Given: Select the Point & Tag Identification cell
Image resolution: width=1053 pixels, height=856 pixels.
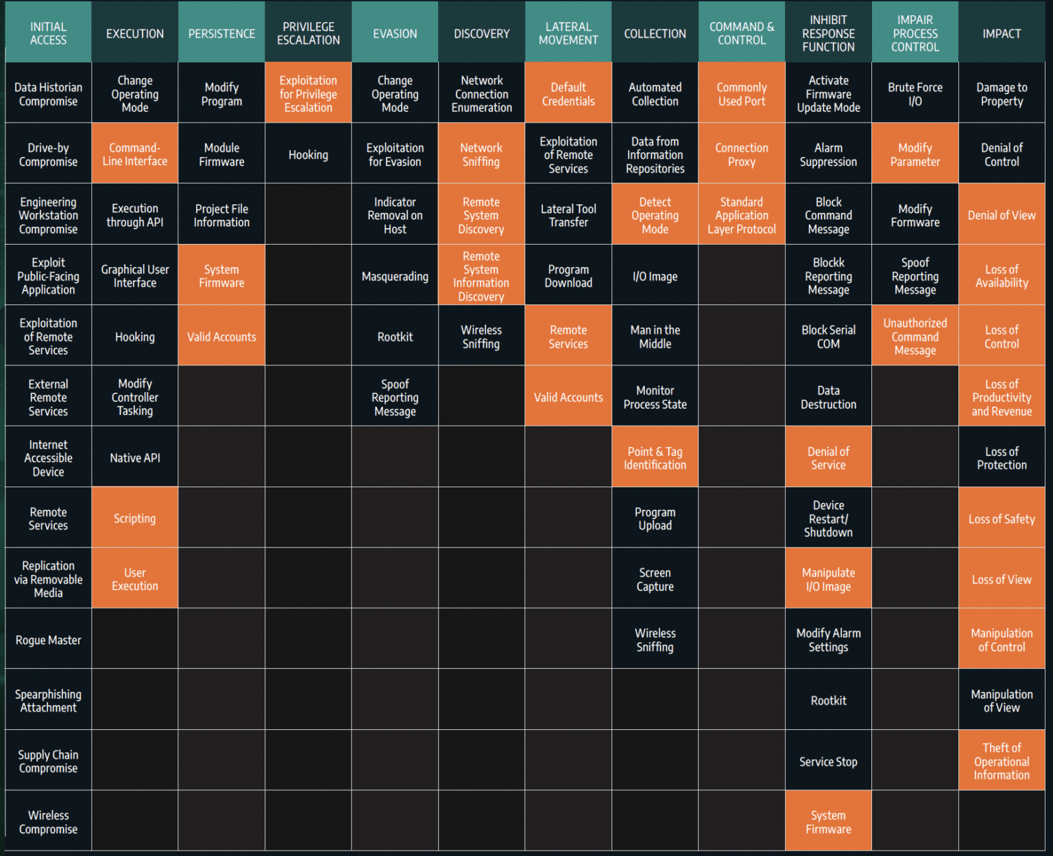Looking at the screenshot, I should point(655,457).
